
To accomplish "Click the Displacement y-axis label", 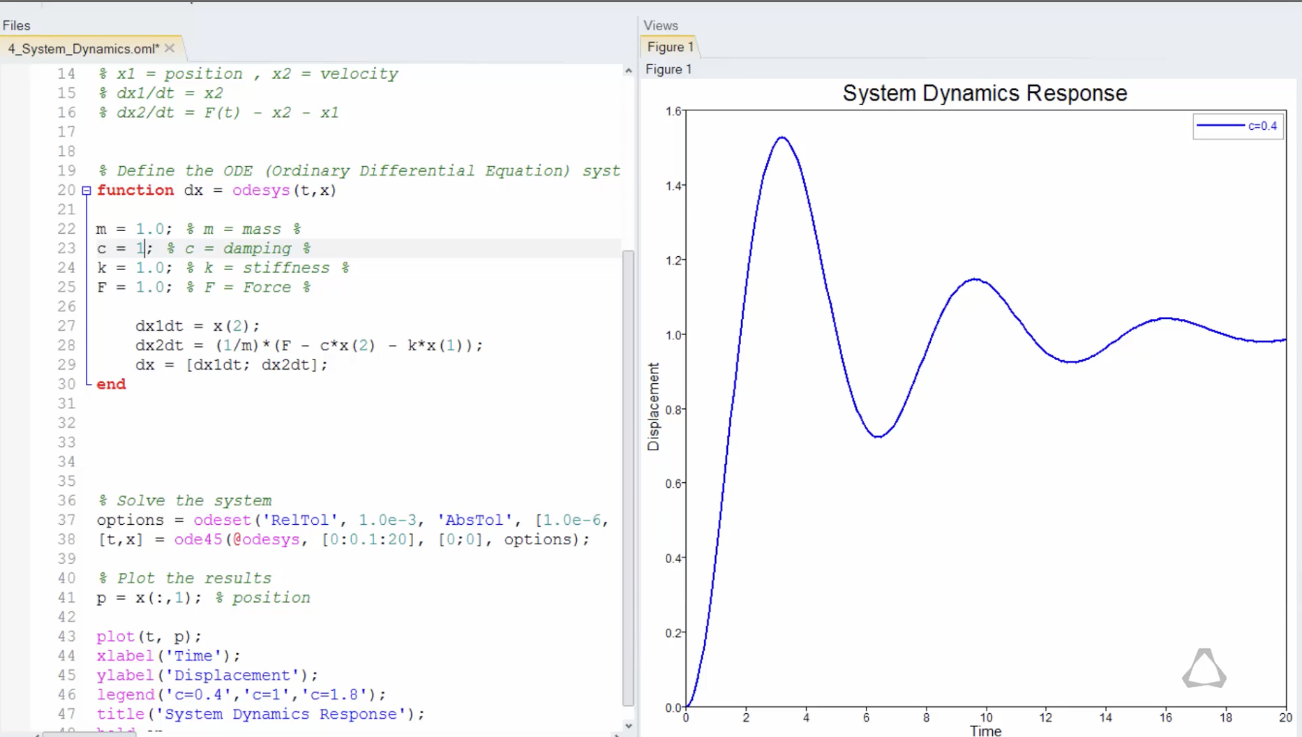I will coord(654,406).
